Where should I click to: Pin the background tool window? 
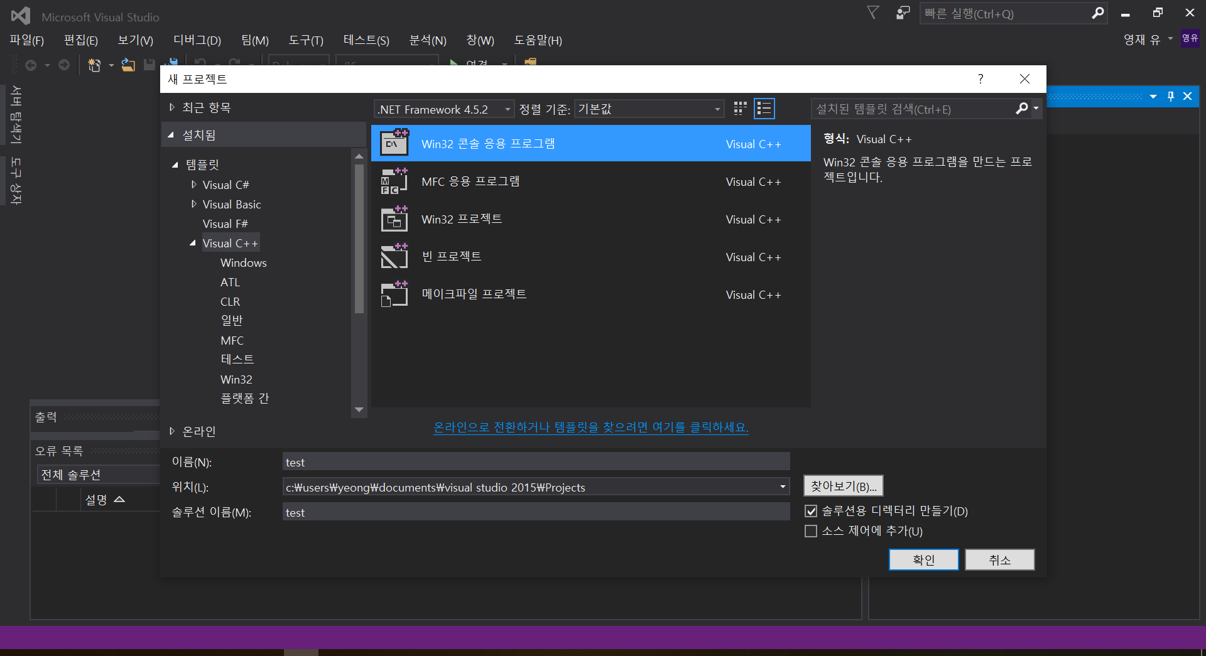[1171, 96]
